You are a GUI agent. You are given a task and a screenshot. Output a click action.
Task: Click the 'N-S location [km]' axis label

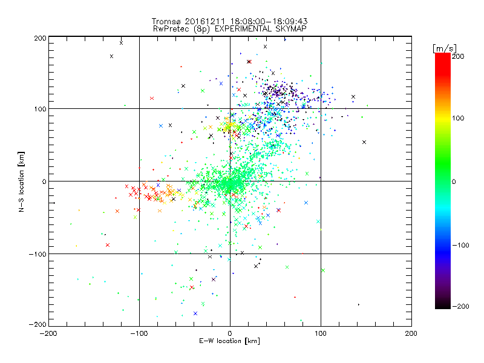pos(21,182)
